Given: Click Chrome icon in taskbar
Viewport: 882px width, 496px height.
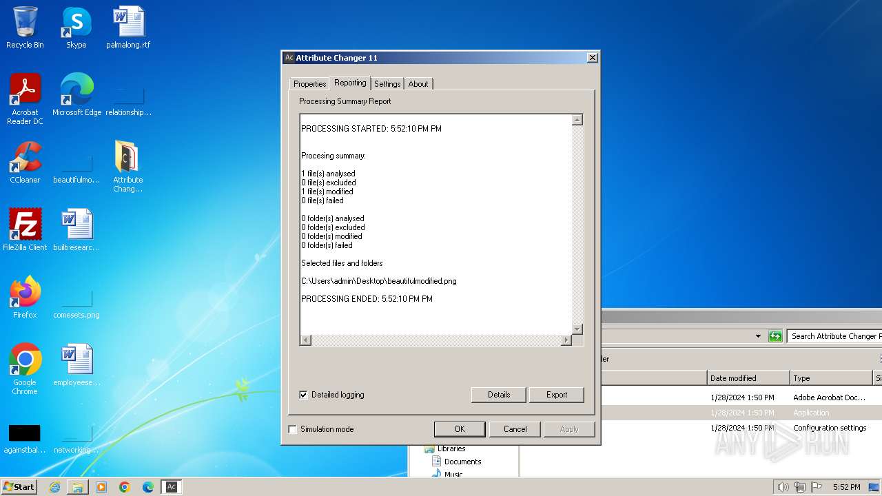Looking at the screenshot, I should tap(125, 487).
